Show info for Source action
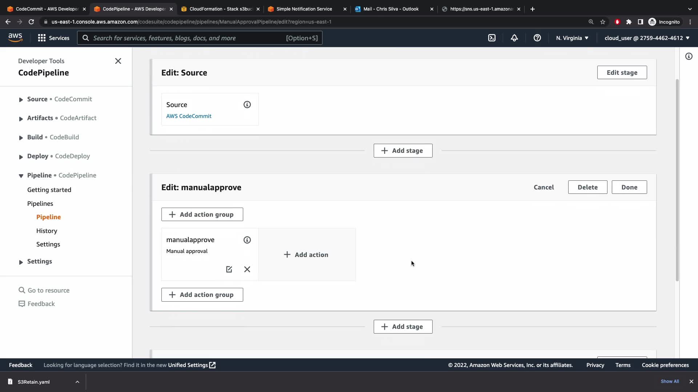Screen dimensions: 698x392 (247, 105)
